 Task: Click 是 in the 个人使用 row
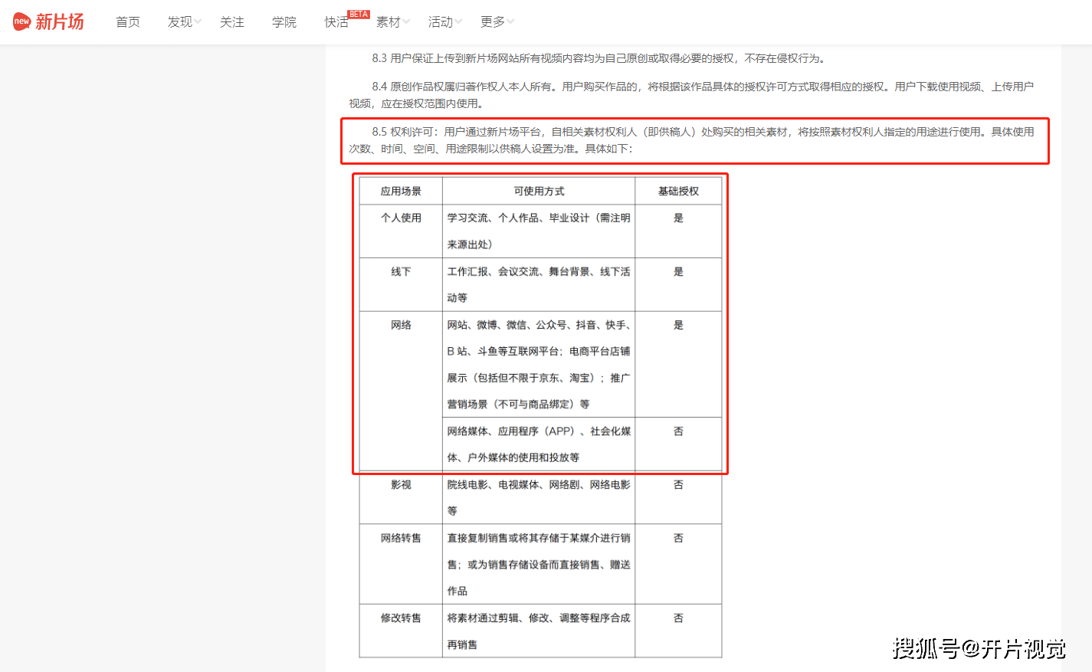678,218
